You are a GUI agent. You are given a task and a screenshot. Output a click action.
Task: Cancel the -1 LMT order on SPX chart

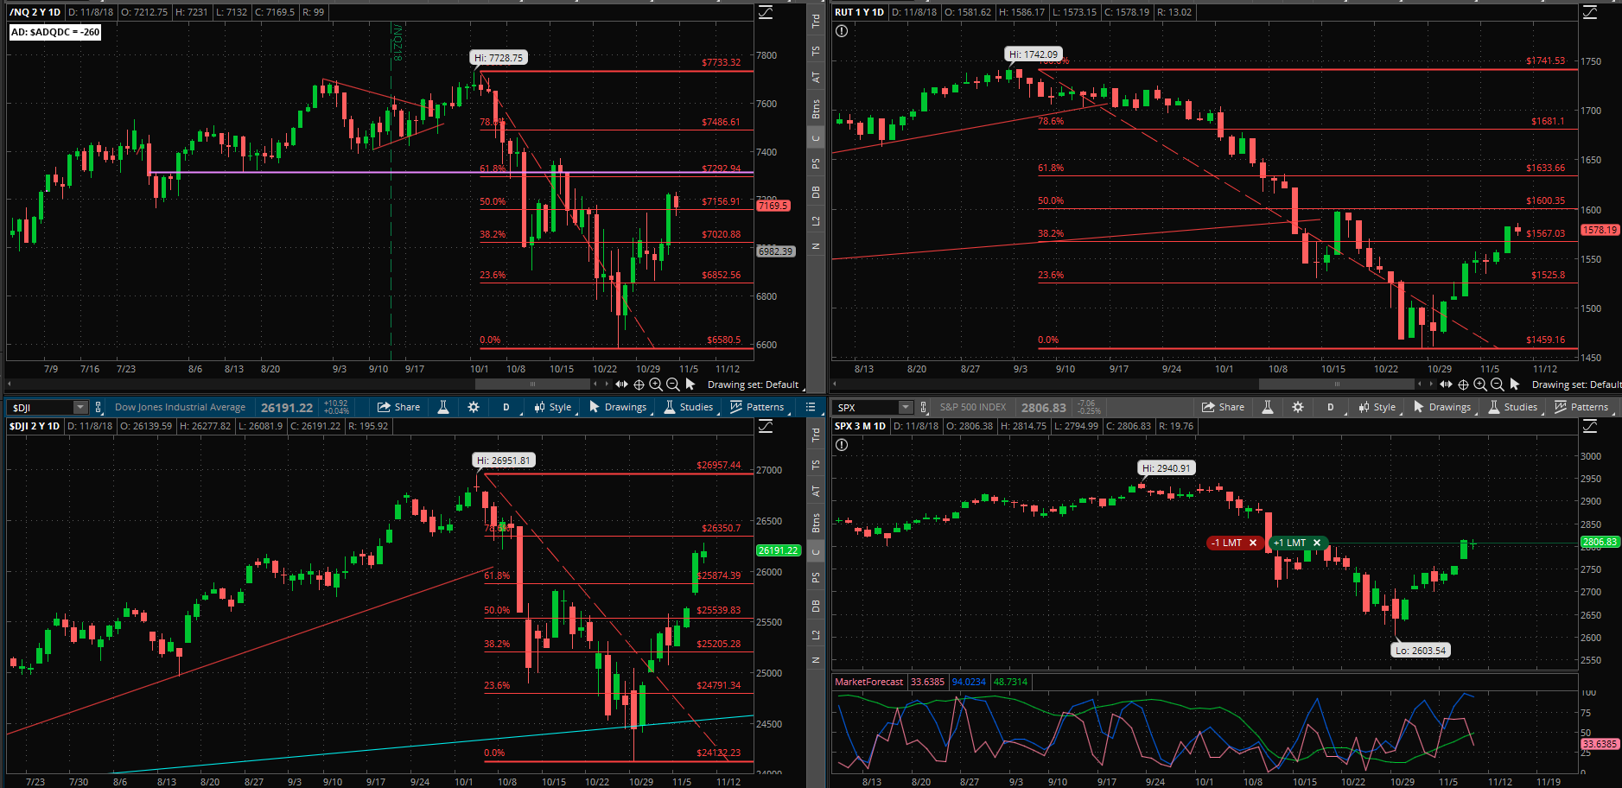pos(1253,543)
